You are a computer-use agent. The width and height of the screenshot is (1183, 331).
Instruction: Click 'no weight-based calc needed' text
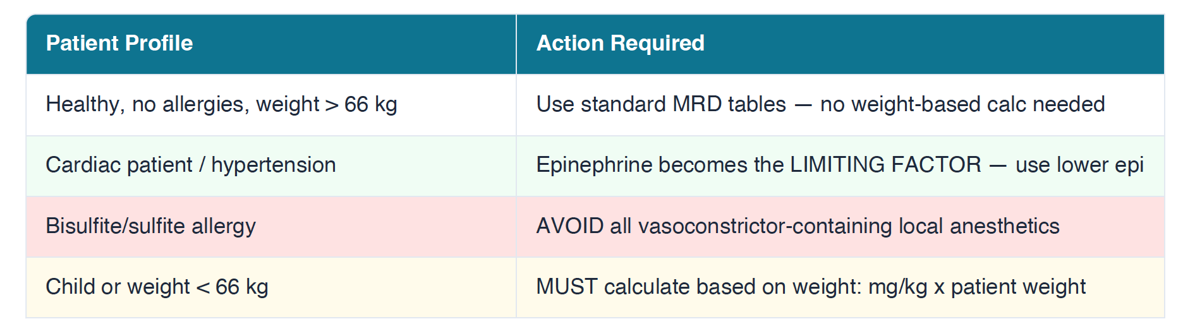[x=962, y=104]
